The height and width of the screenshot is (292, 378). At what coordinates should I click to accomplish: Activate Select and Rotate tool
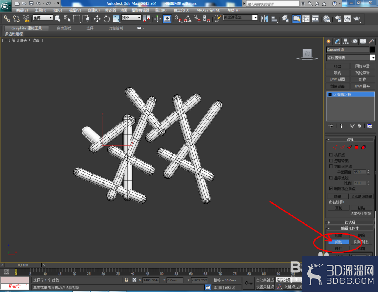107,19
